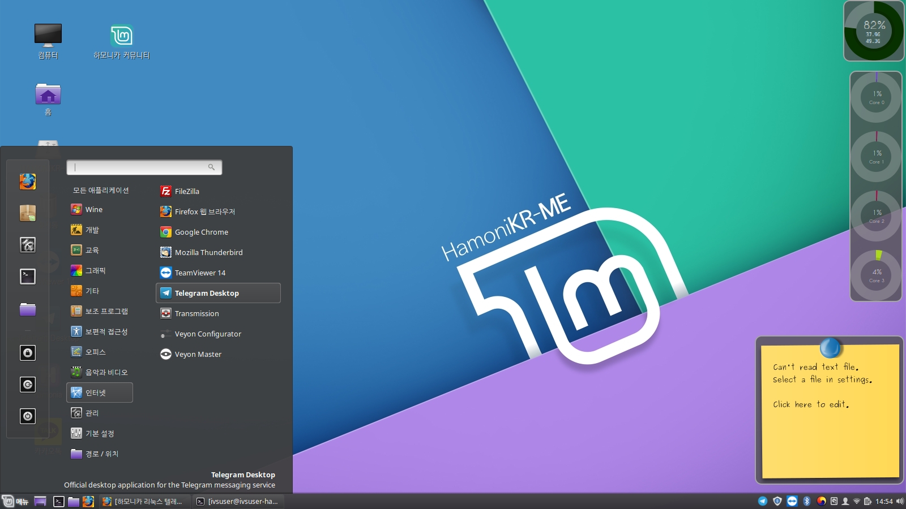Click the logout icon in menu sidebar
The image size is (906, 509).
pyautogui.click(x=28, y=385)
